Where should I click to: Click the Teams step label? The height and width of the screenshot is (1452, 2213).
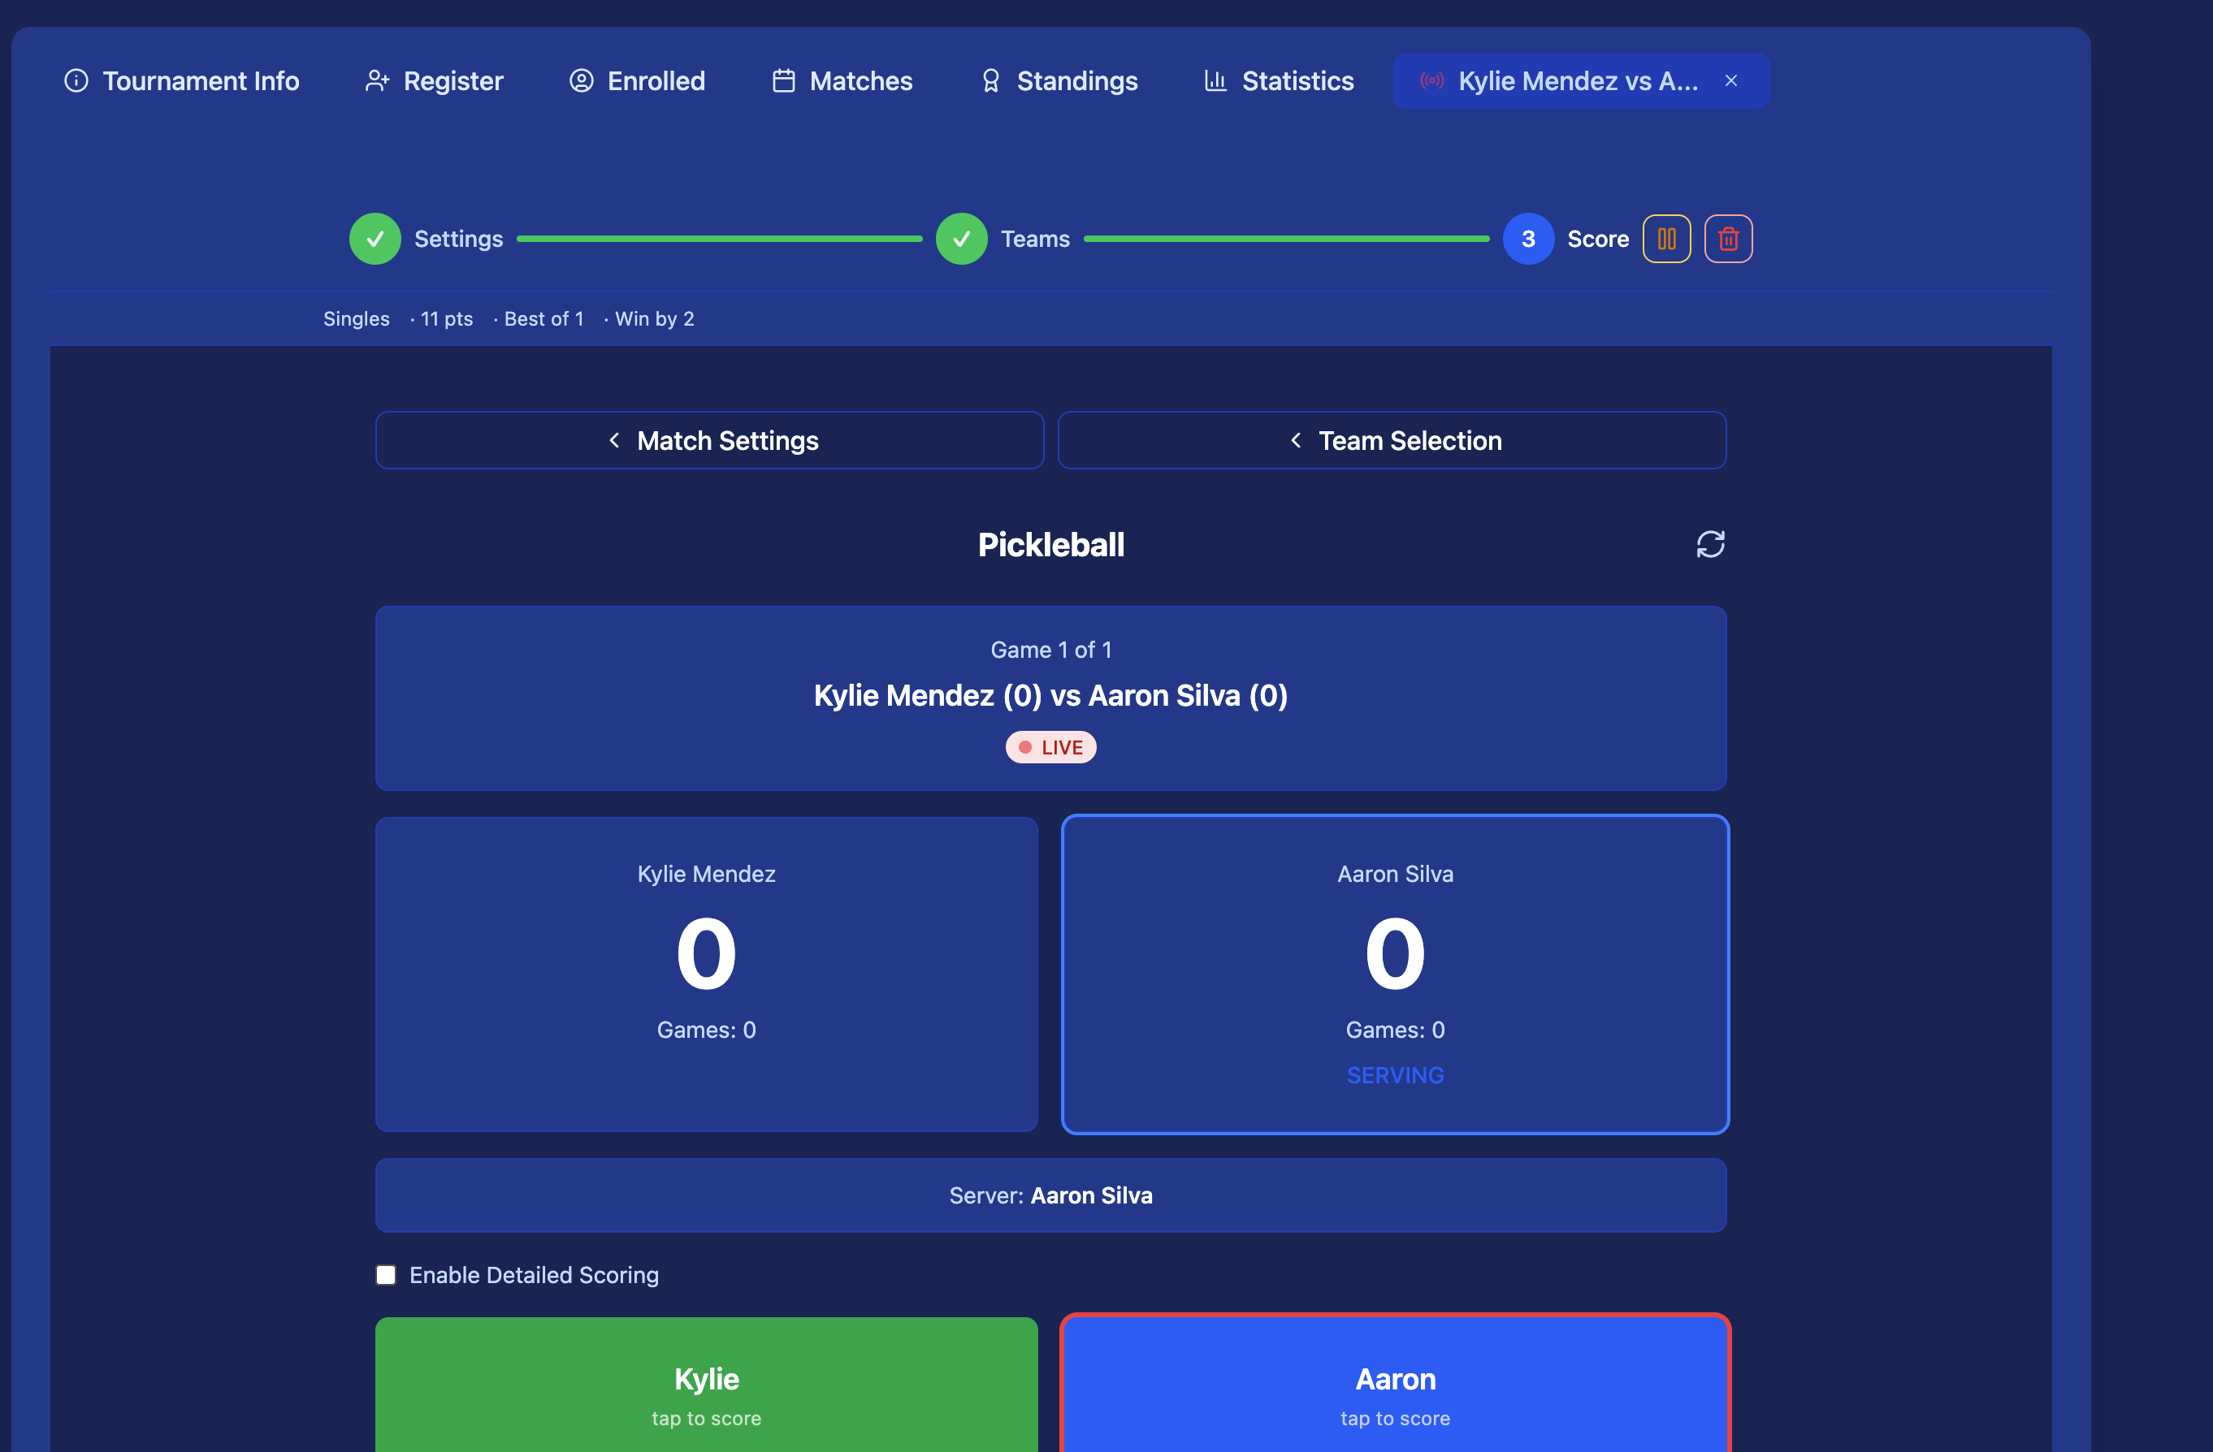(1035, 239)
